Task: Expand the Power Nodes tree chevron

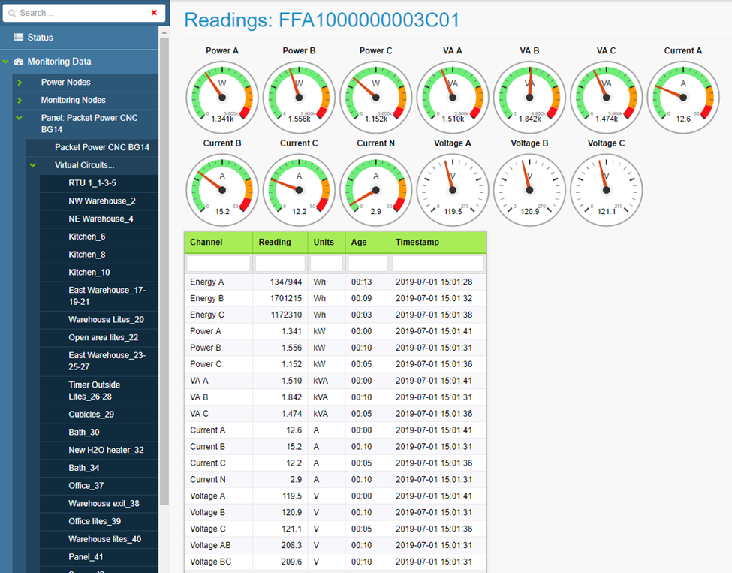Action: [x=20, y=83]
